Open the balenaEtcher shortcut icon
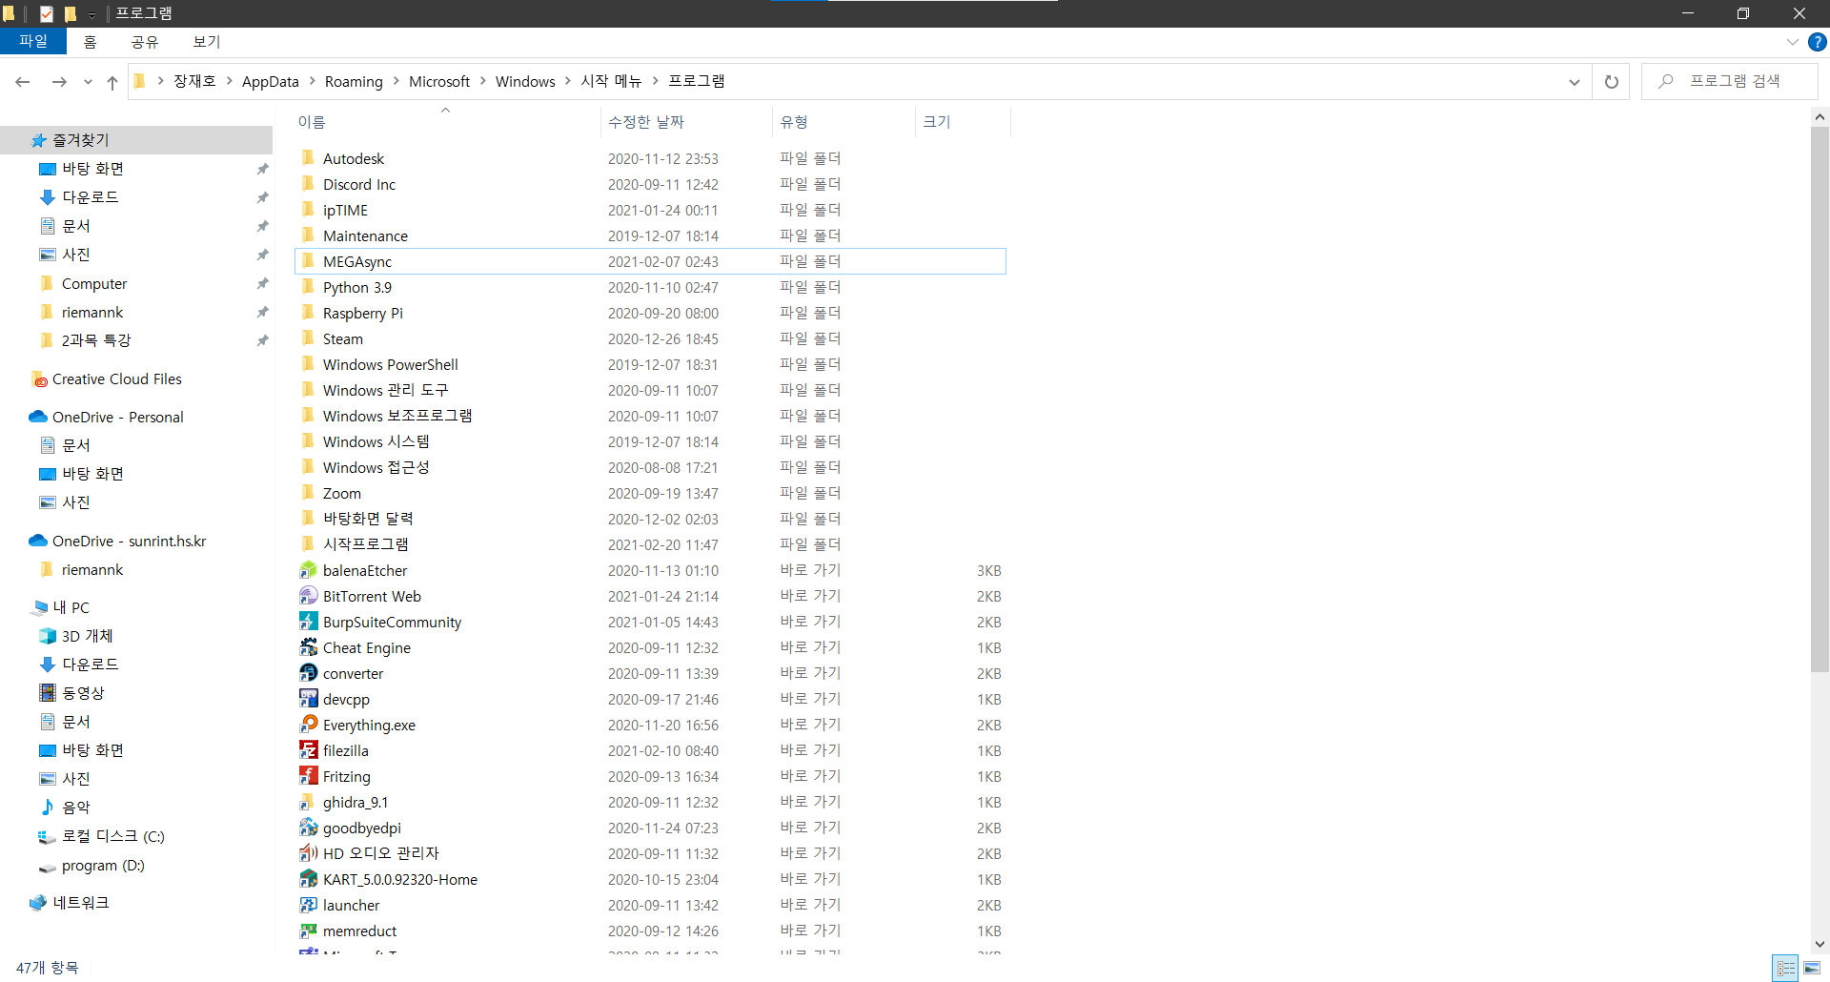Screen dimensions: 1830x982 pyautogui.click(x=308, y=570)
